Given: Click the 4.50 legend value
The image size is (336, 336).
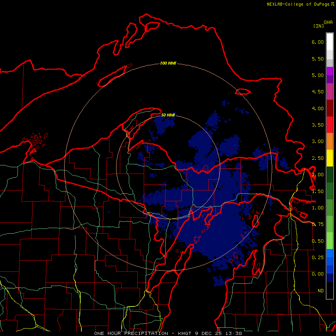Looking at the screenshot, I should (x=318, y=92).
